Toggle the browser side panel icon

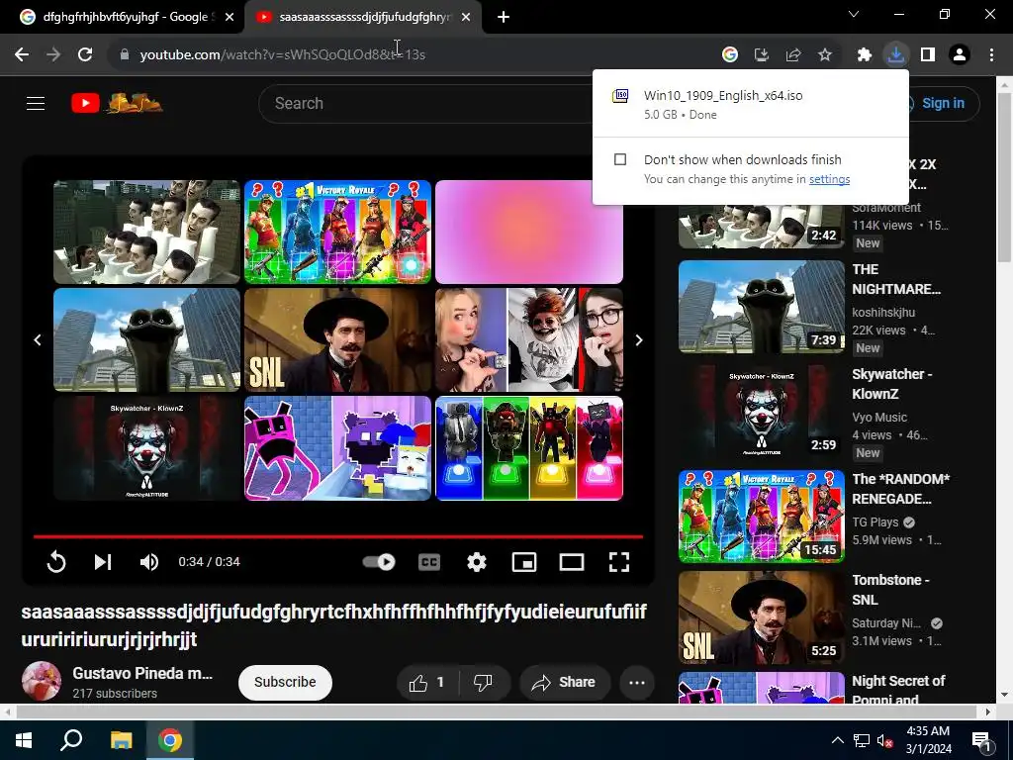(928, 55)
